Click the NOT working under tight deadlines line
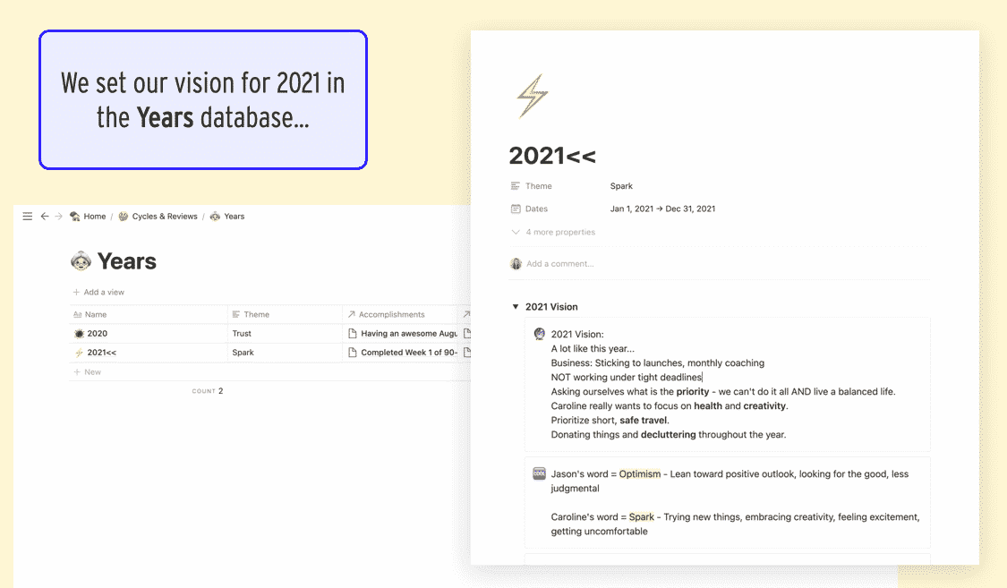This screenshot has height=588, width=1007. (627, 378)
